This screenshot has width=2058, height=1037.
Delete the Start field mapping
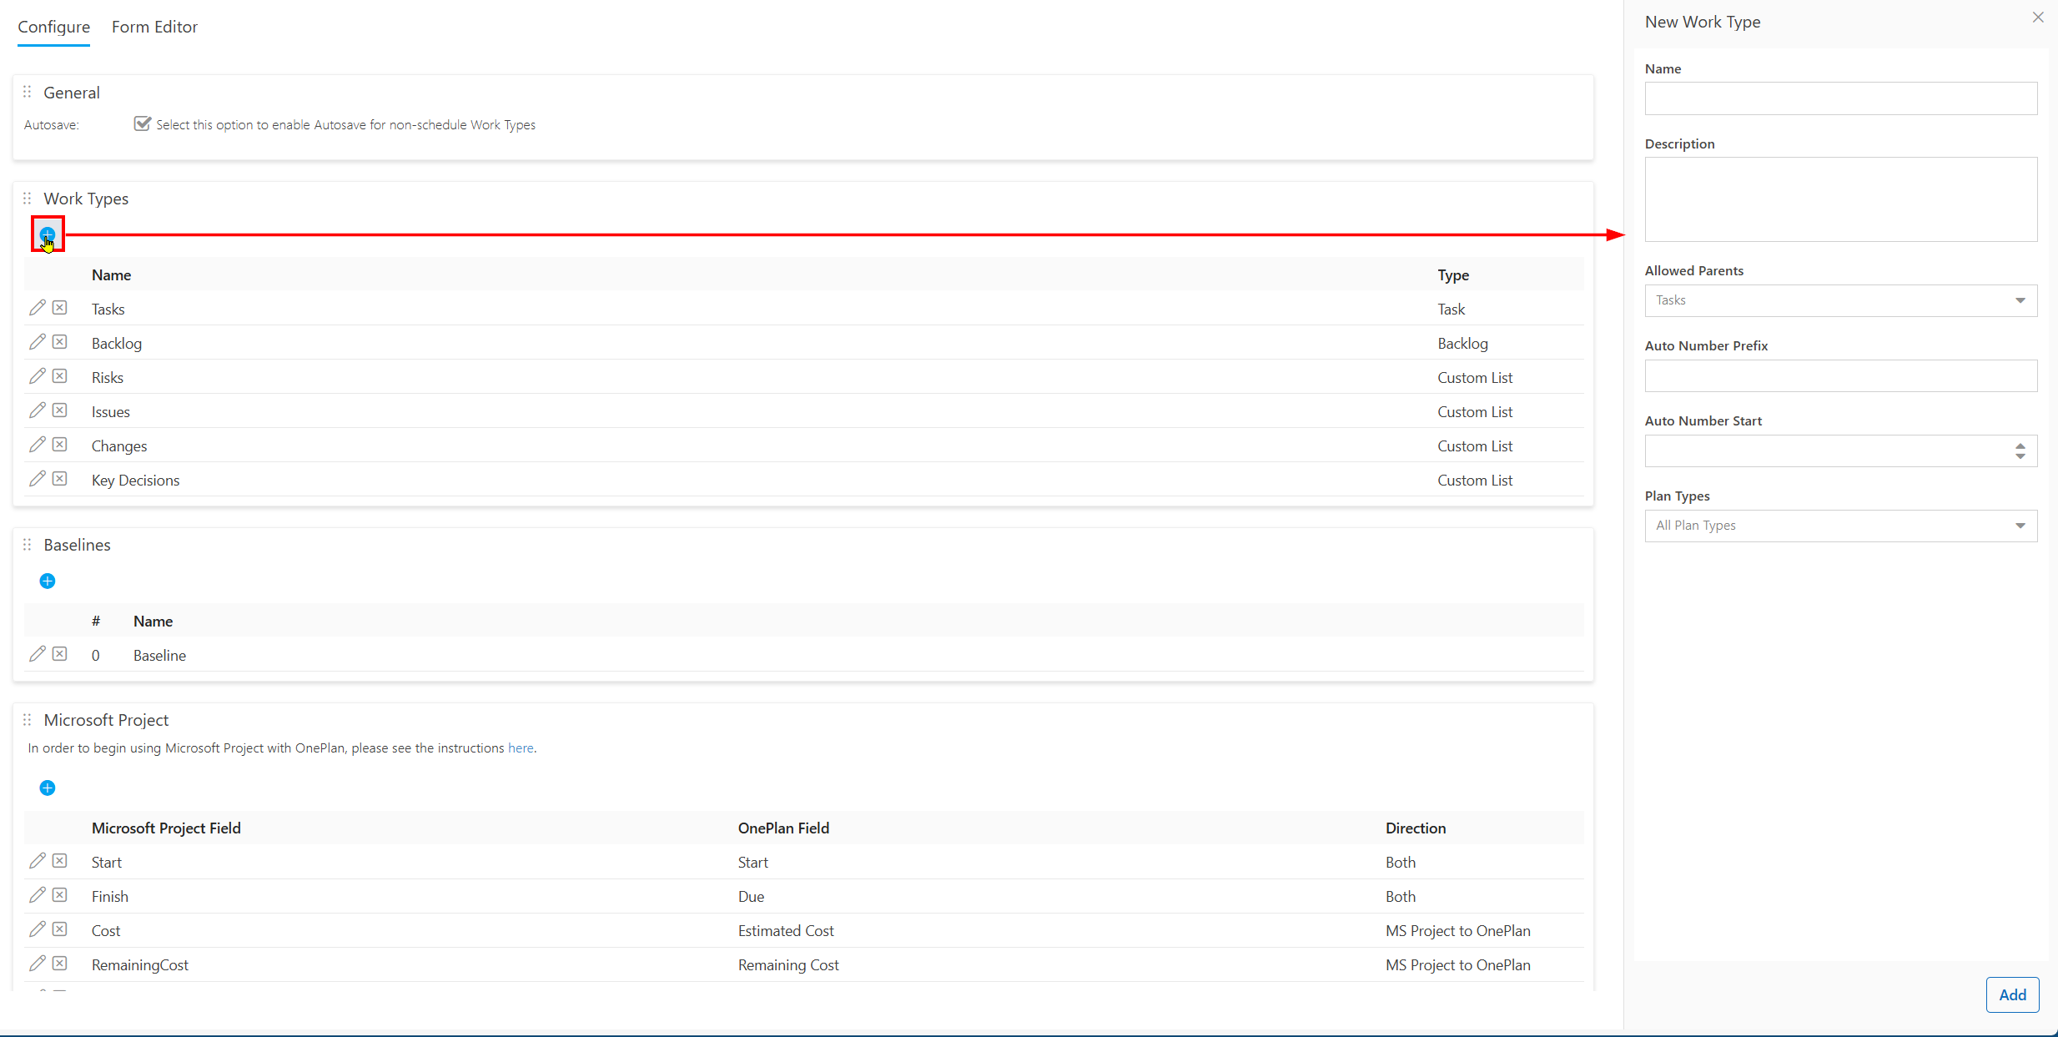coord(60,861)
